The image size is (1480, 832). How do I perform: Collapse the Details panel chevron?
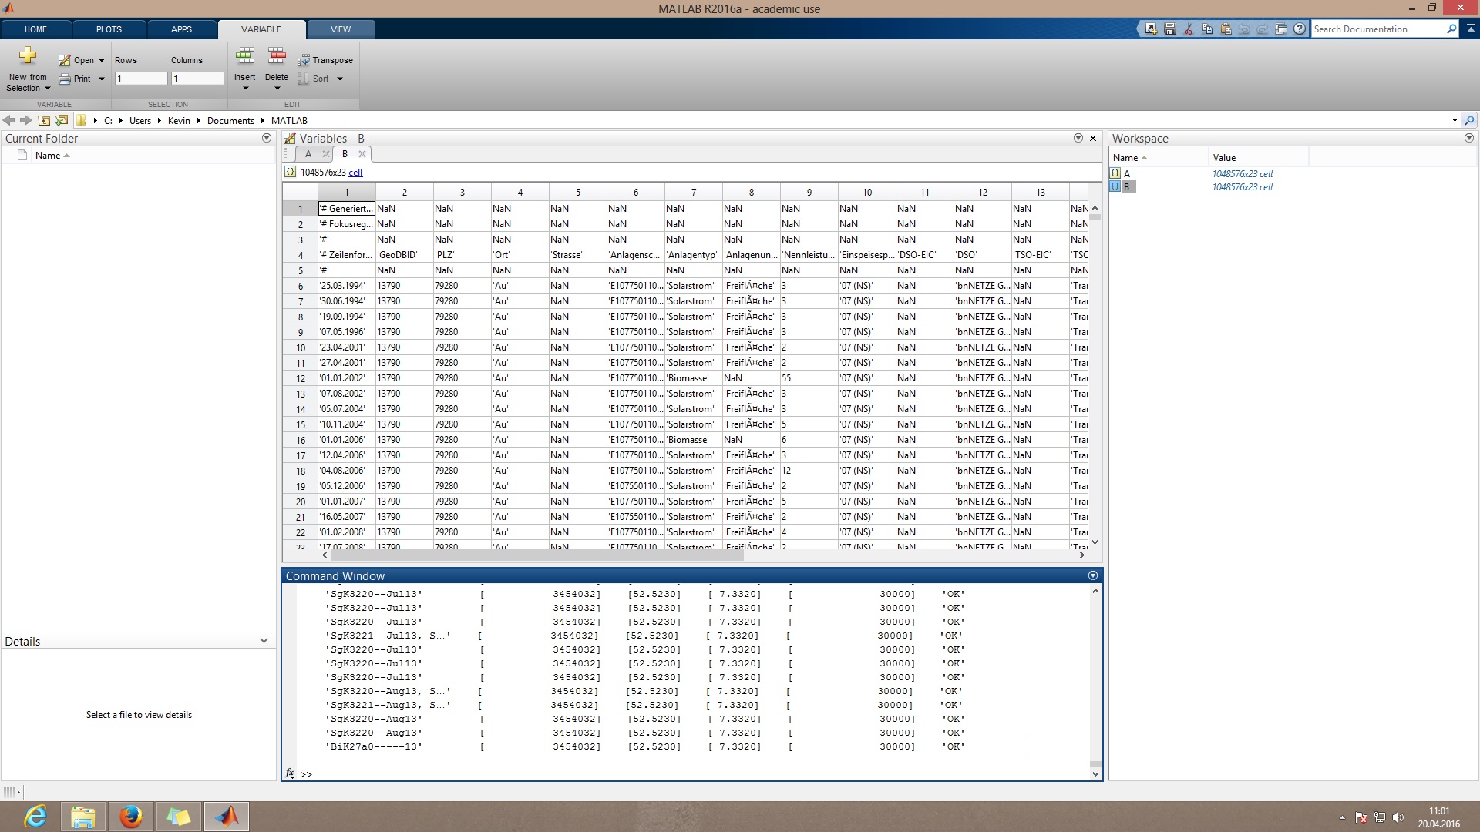coord(264,641)
